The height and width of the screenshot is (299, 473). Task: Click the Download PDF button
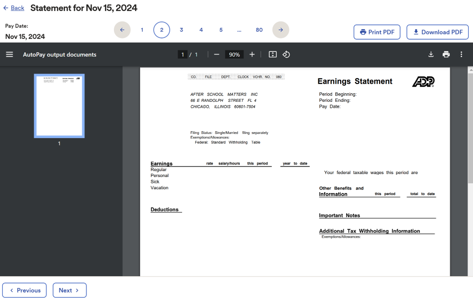(437, 32)
